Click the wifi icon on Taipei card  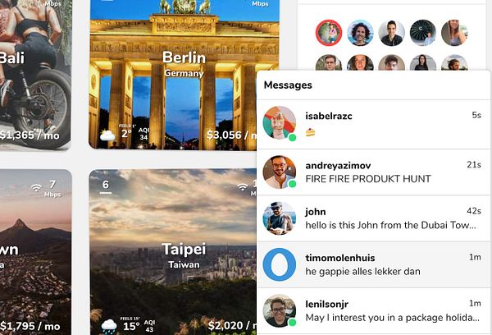point(242,187)
